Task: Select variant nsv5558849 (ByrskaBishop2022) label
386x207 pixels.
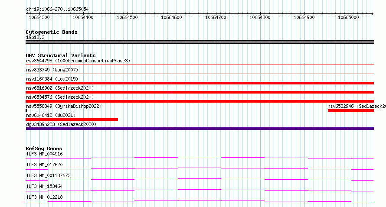Action: tap(64, 106)
